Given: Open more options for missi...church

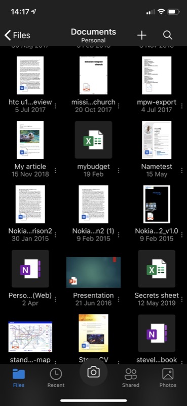Looking at the screenshot, I should click(119, 106).
